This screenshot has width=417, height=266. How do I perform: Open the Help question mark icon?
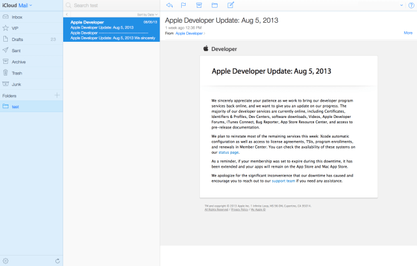(410, 5)
